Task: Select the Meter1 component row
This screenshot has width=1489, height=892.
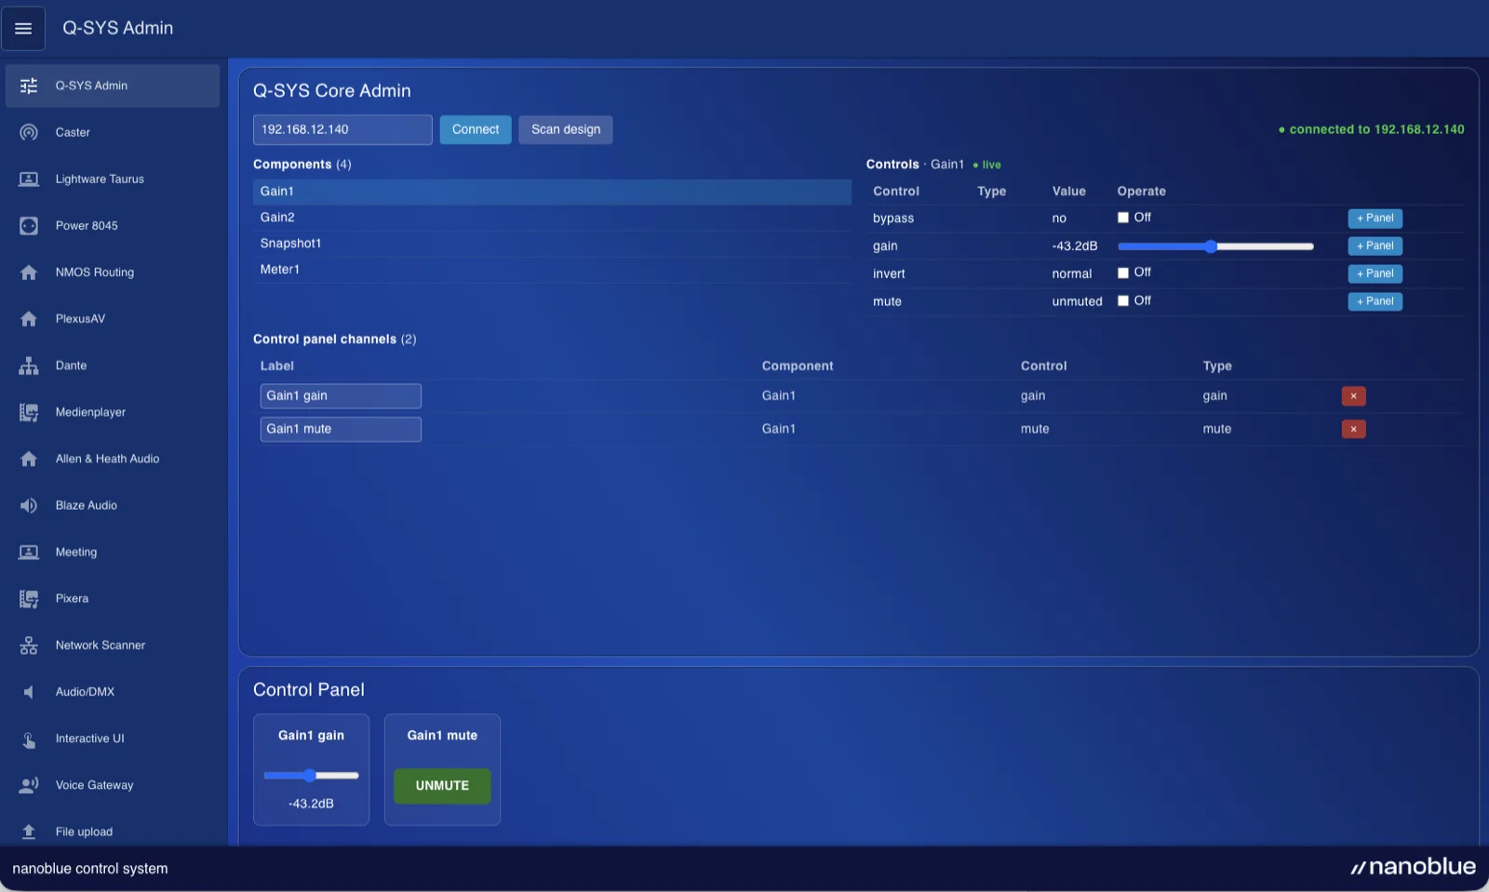Action: [552, 270]
